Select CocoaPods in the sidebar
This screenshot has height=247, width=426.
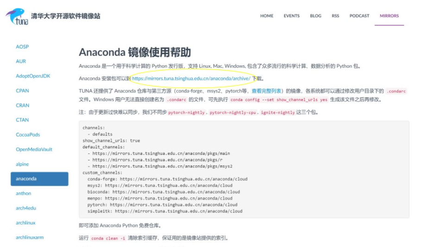coord(28,135)
